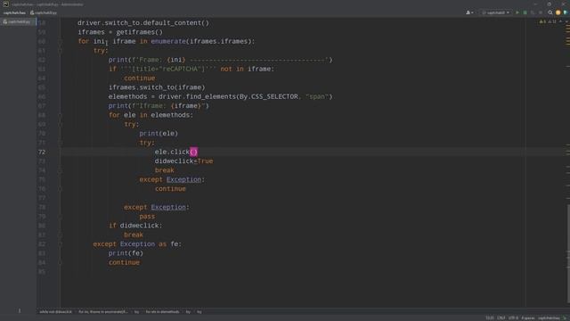Screen dimensions: 570x321
Task: Click 'iframes.switch_to(iframe)' line
Action: click(x=157, y=87)
